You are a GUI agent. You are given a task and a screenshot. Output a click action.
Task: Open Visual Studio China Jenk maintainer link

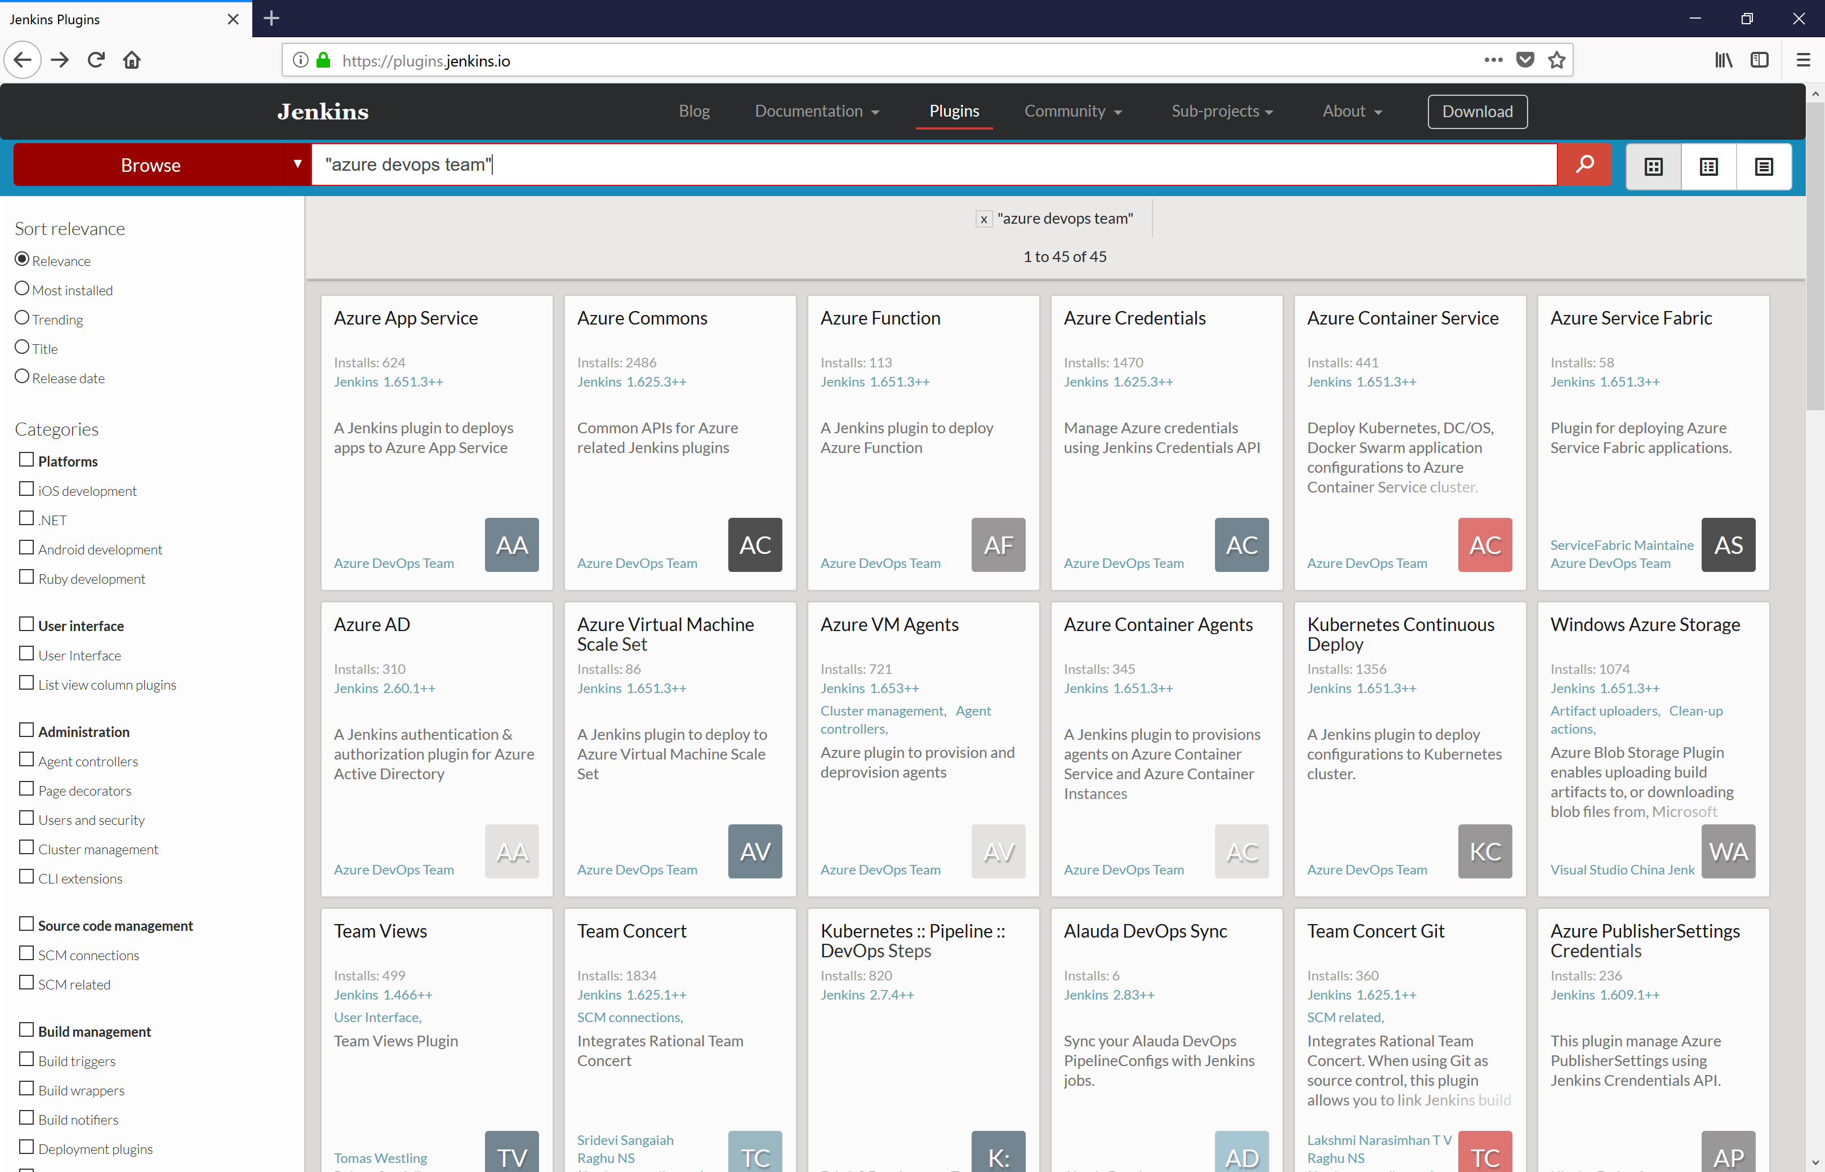1623,870
